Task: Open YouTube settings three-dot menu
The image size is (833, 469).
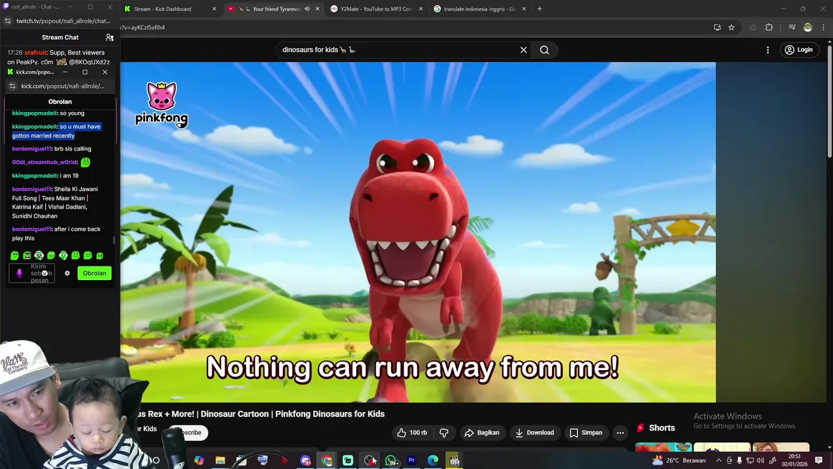Action: click(768, 50)
